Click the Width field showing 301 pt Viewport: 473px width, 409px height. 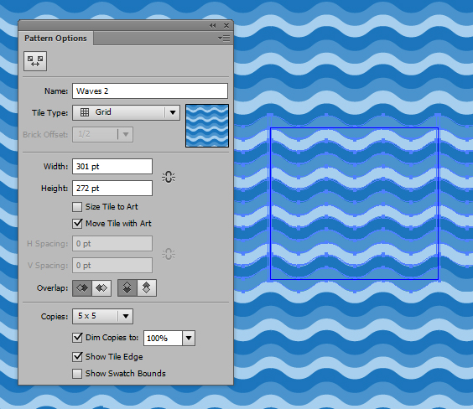(x=112, y=167)
